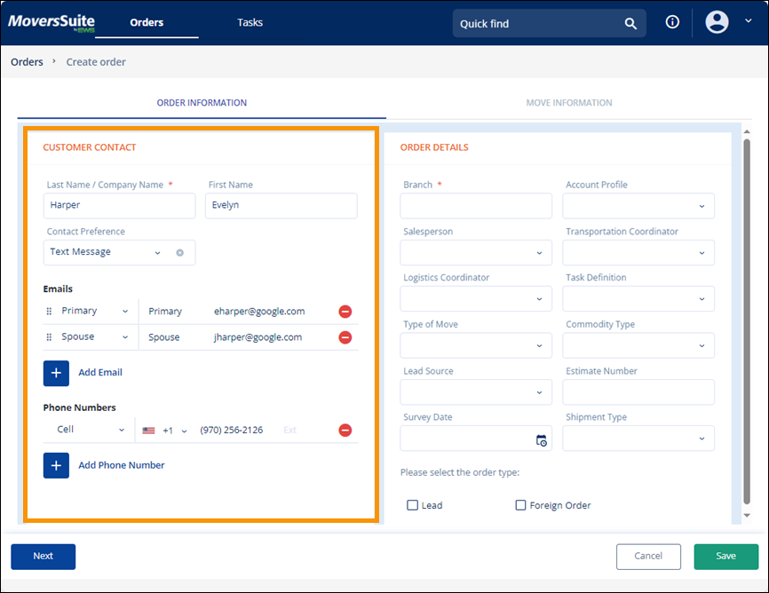Click the Branch input field
The image size is (769, 593).
[476, 206]
